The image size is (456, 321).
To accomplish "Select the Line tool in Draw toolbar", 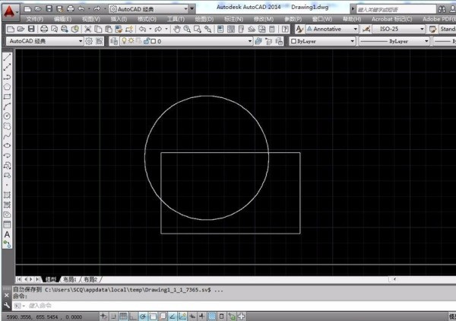I will pos(8,57).
